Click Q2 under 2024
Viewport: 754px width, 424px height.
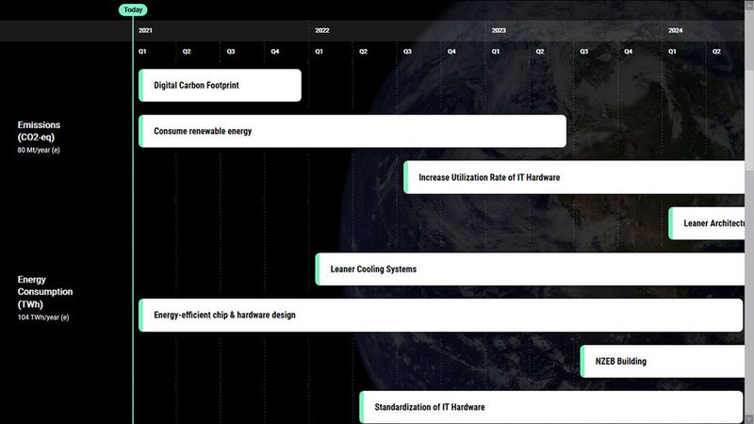coord(716,52)
